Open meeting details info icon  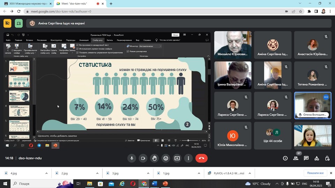(x=285, y=158)
